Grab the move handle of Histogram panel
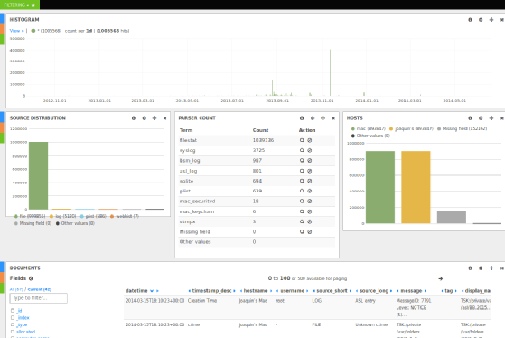The width and height of the screenshot is (505, 338). pyautogui.click(x=491, y=20)
